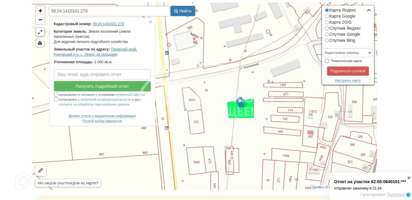Collapse the map layers panel chevron

pyautogui.click(x=369, y=10)
